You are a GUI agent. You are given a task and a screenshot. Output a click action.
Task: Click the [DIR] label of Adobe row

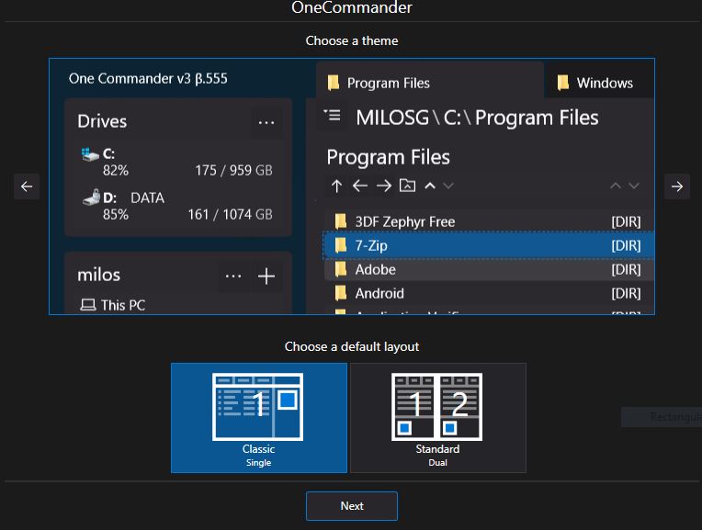tap(626, 269)
